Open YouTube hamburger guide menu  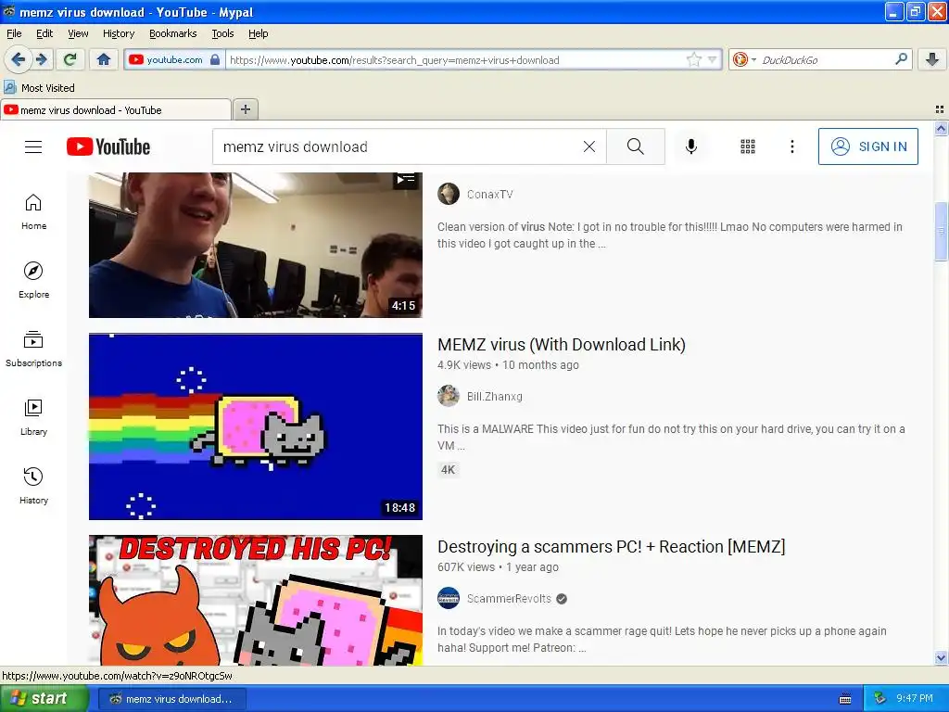33,146
